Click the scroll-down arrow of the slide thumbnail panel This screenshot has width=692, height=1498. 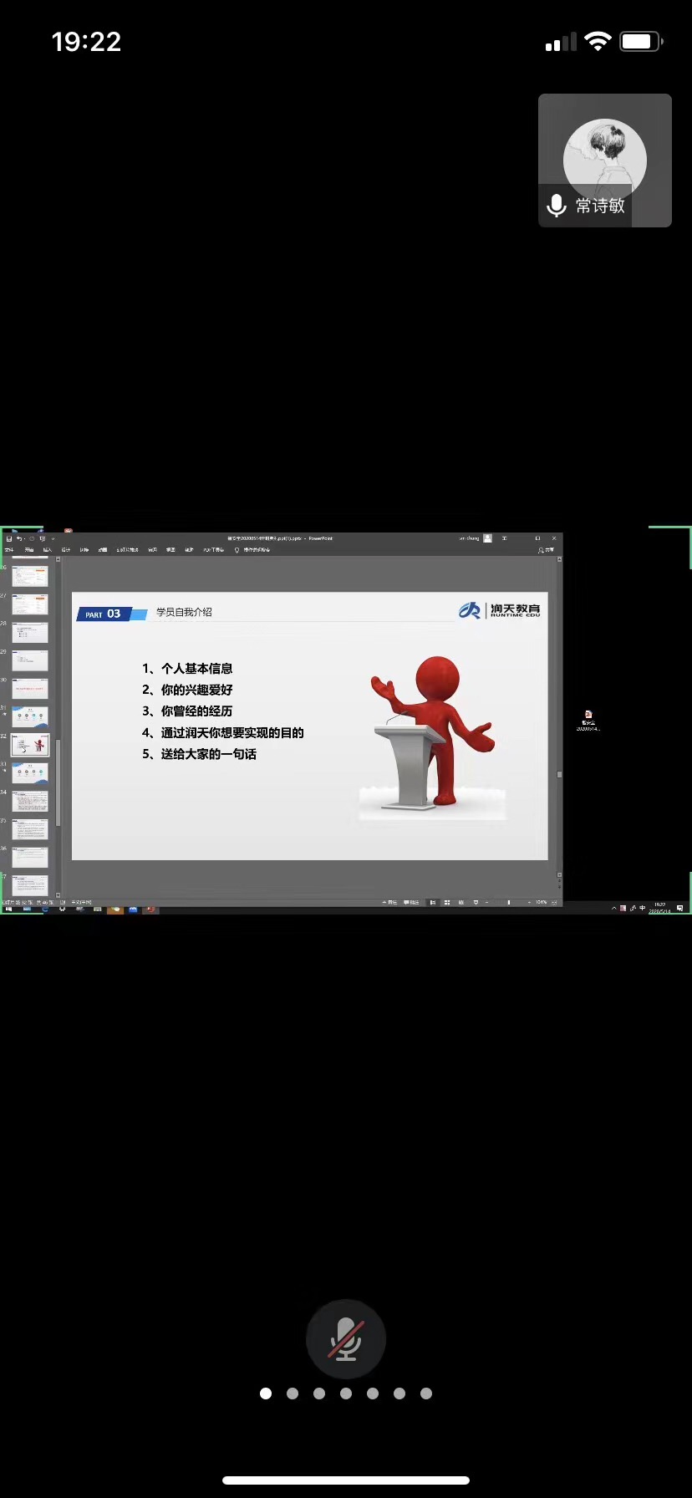tap(58, 895)
